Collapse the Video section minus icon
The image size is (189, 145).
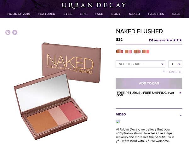pyautogui.click(x=180, y=115)
